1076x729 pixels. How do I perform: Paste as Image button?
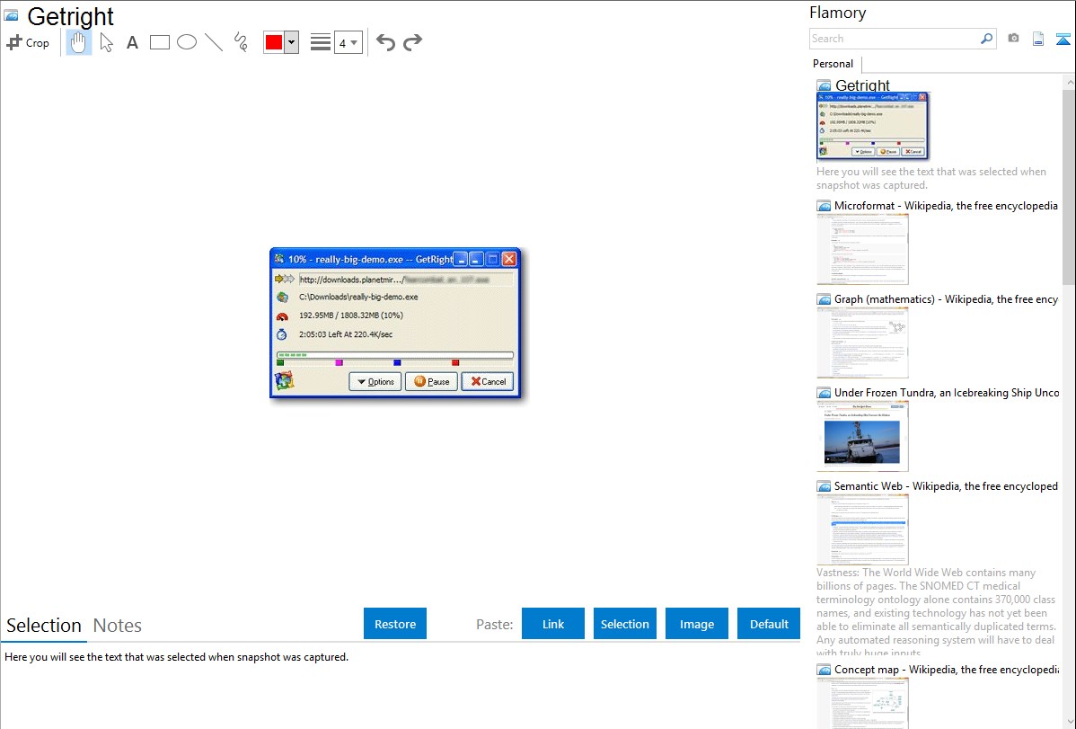point(696,624)
